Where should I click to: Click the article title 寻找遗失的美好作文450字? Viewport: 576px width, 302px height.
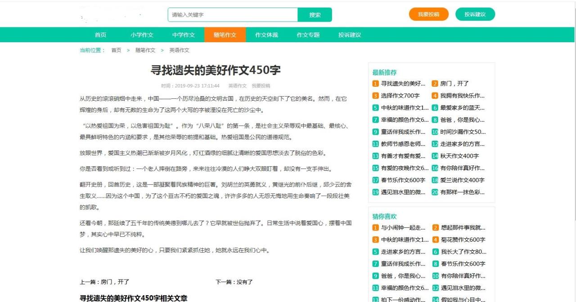[216, 70]
